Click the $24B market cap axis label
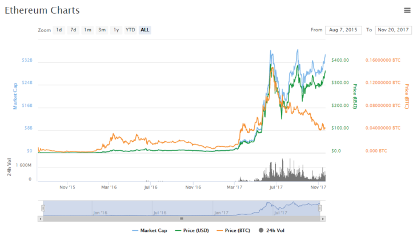 coord(27,83)
